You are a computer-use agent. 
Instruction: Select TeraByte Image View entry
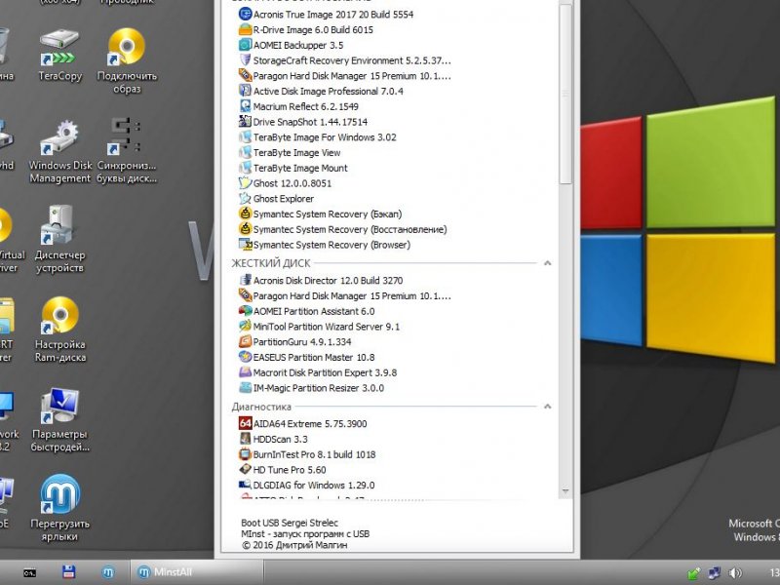290,153
